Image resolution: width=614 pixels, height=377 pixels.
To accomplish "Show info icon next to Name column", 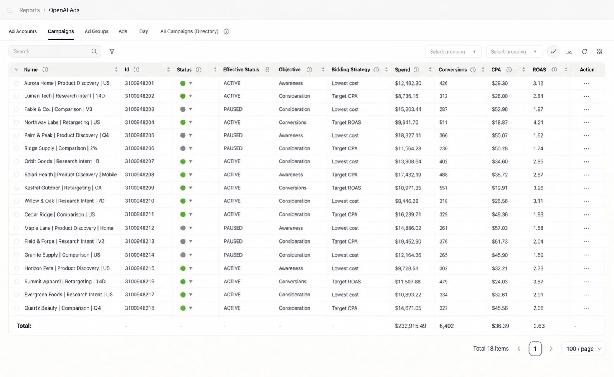I will [x=45, y=69].
